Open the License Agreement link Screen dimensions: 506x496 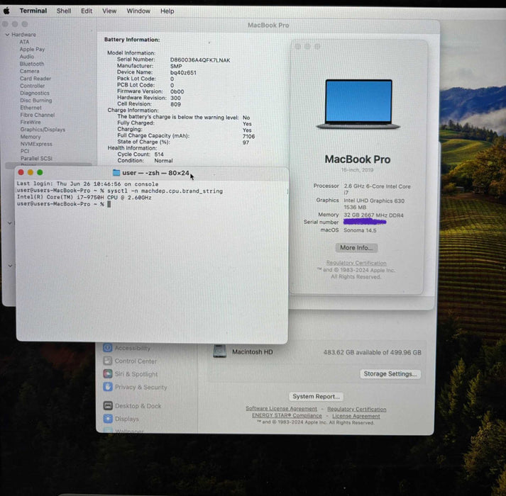[x=356, y=416]
